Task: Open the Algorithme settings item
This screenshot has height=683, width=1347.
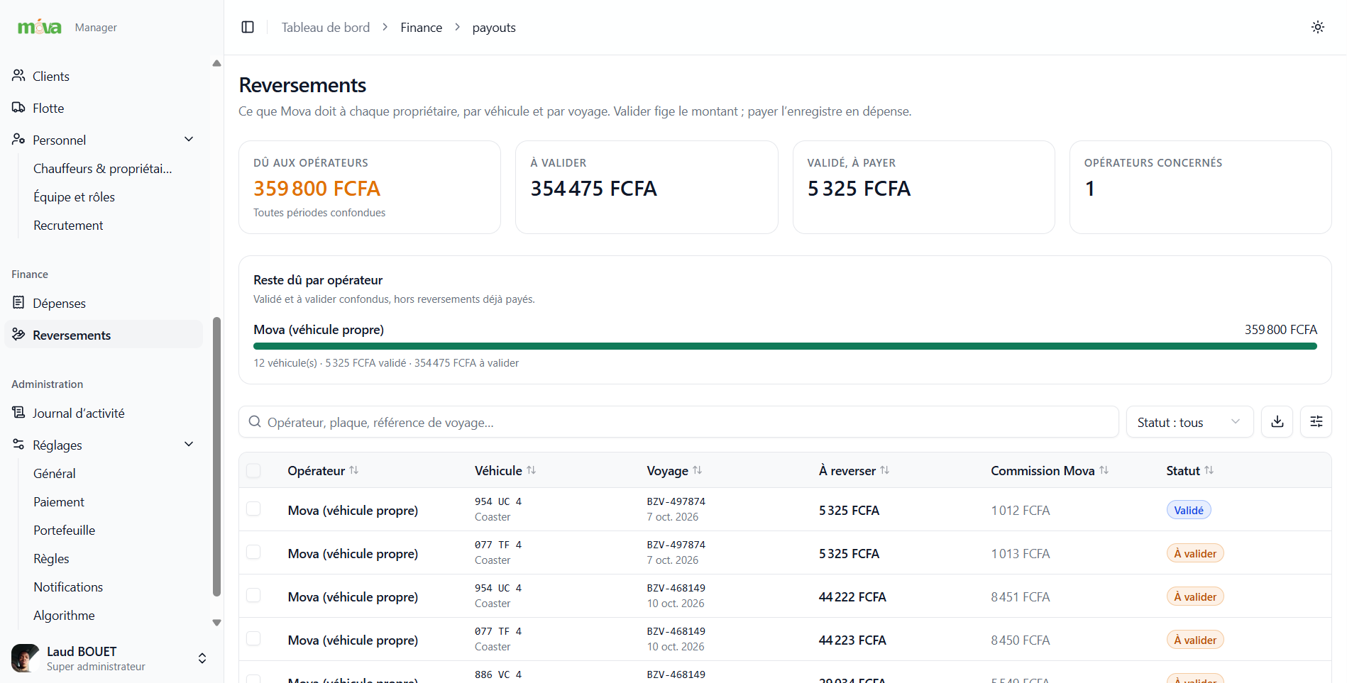Action: (64, 615)
